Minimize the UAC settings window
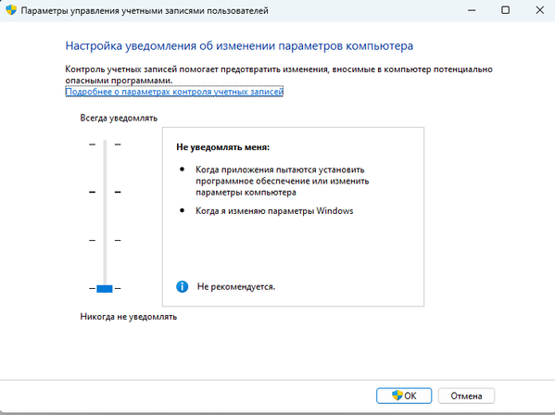Image resolution: width=555 pixels, height=415 pixels. click(472, 10)
